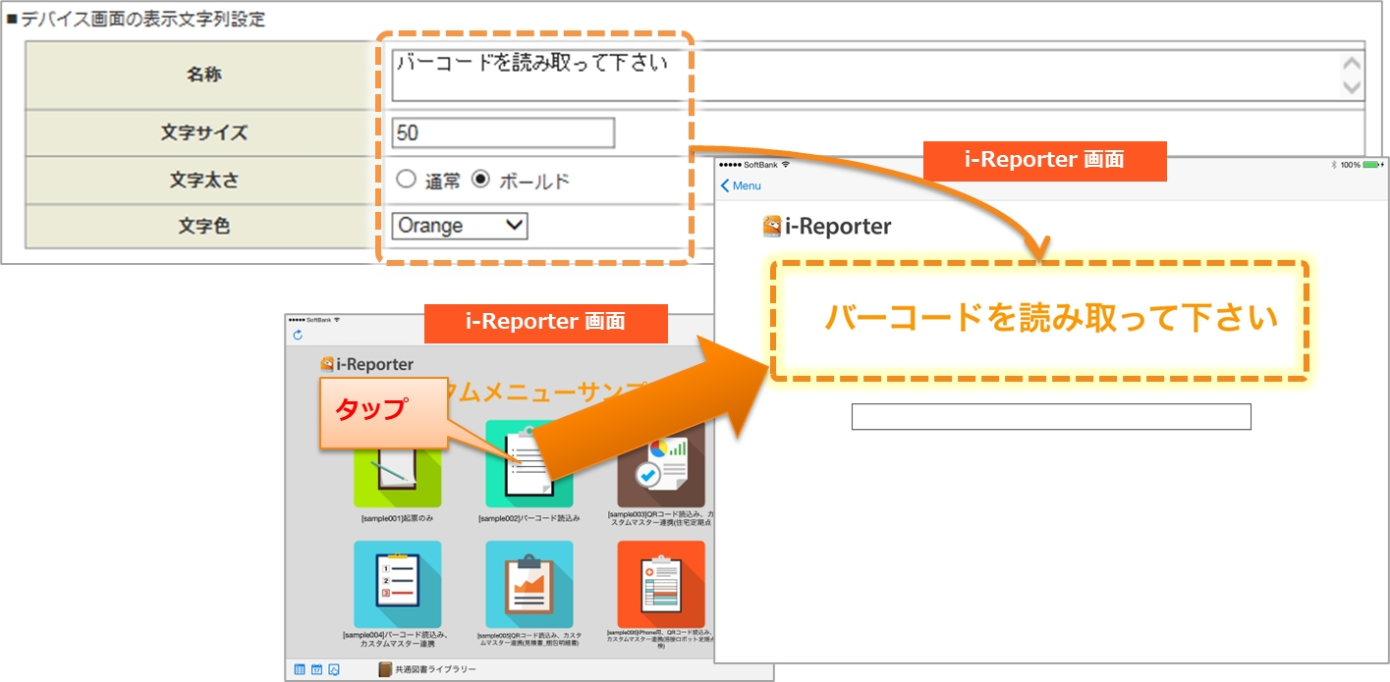Select the 通常 font weight radio button
This screenshot has width=1390, height=682.
tap(406, 180)
